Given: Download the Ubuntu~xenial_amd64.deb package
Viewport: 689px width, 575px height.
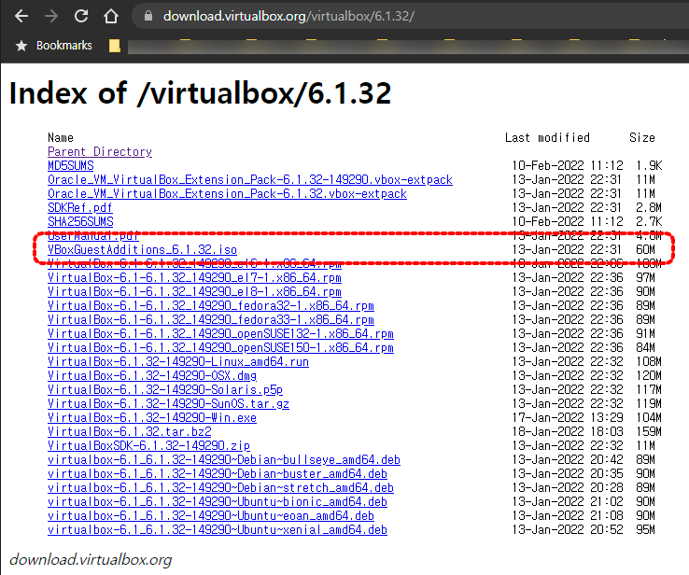Looking at the screenshot, I should tap(218, 530).
